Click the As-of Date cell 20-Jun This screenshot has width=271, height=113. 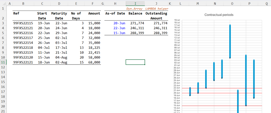click(119, 23)
